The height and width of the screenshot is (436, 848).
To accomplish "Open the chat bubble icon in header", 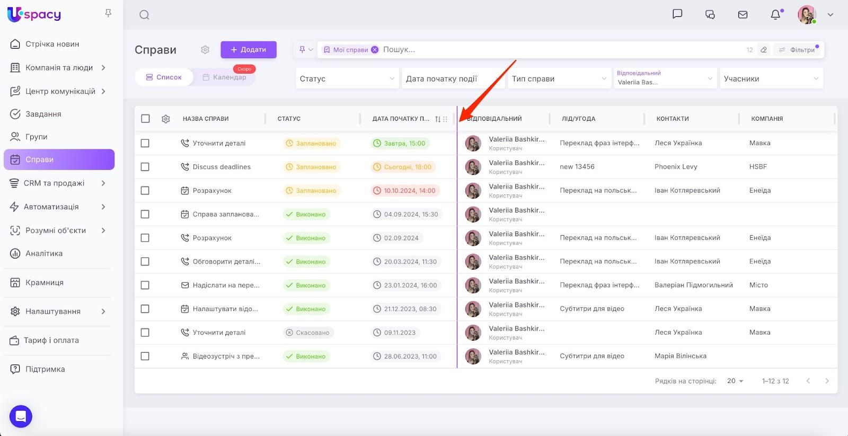I will click(x=677, y=14).
